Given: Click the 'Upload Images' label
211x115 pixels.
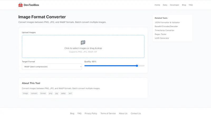Looking at the screenshot, I should click(29, 32).
